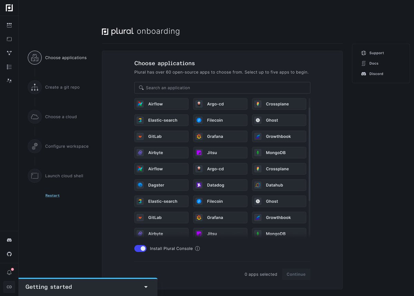Open the Docs link text
This screenshot has width=414, height=296.
[x=374, y=63]
